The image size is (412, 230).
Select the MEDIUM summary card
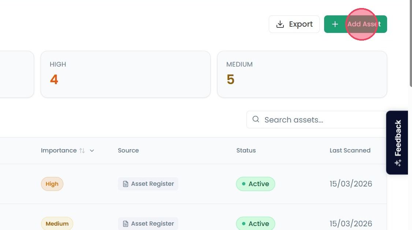[x=302, y=74]
